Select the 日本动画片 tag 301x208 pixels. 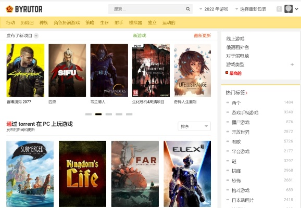(243, 200)
